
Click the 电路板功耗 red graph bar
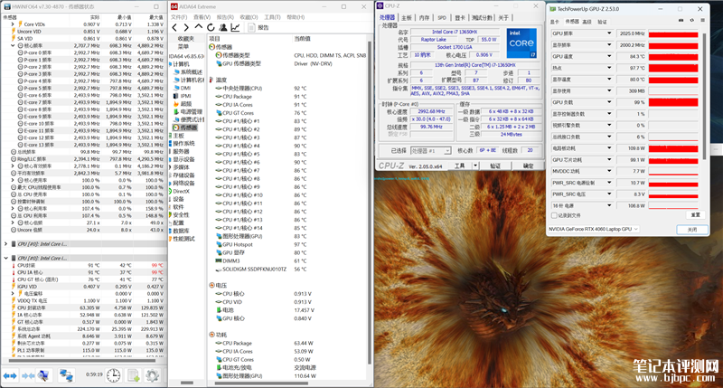(x=673, y=148)
